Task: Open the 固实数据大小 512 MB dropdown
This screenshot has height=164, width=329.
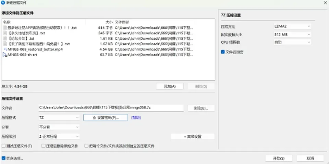Action: coord(292,34)
